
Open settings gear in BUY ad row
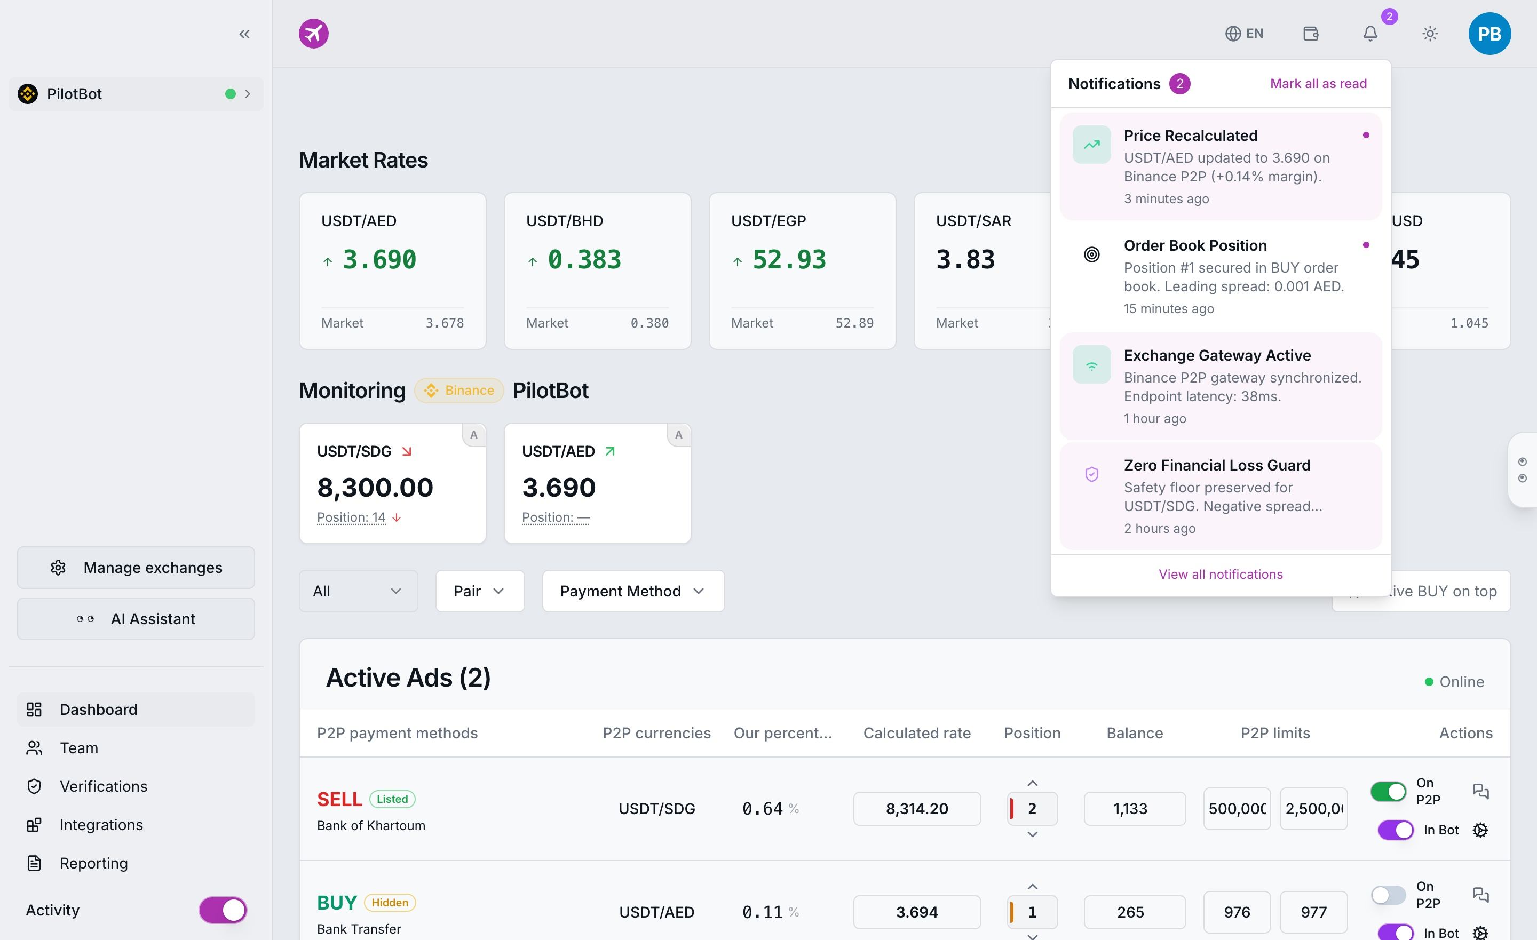pos(1480,933)
